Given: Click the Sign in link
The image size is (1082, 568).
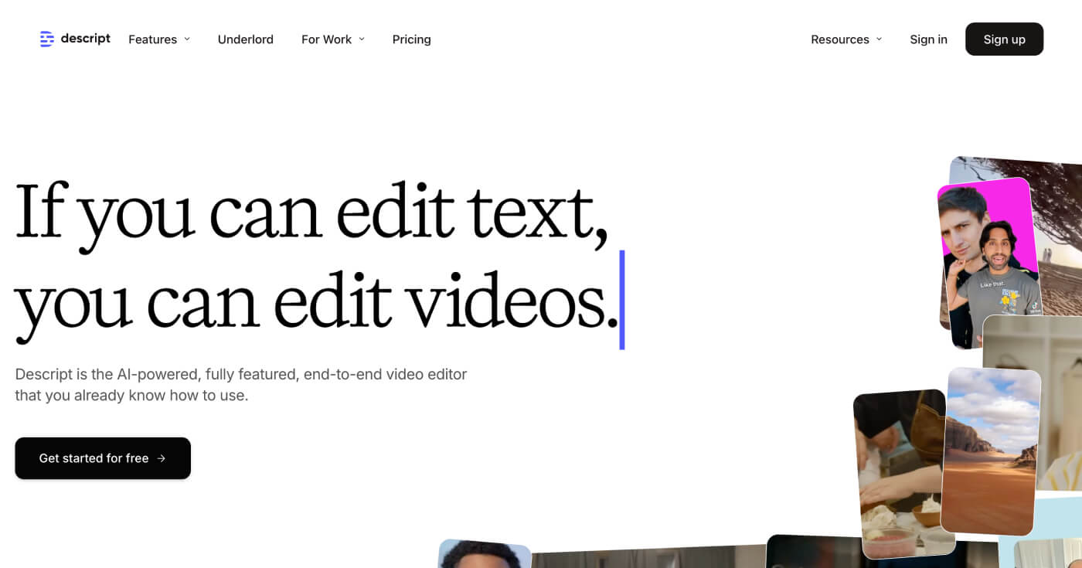Looking at the screenshot, I should [x=928, y=39].
